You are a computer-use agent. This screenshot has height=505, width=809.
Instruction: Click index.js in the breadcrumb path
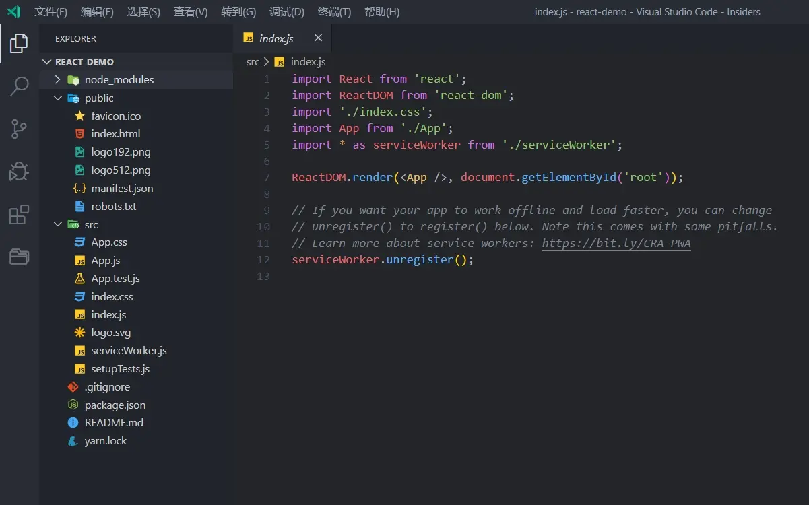pos(309,61)
